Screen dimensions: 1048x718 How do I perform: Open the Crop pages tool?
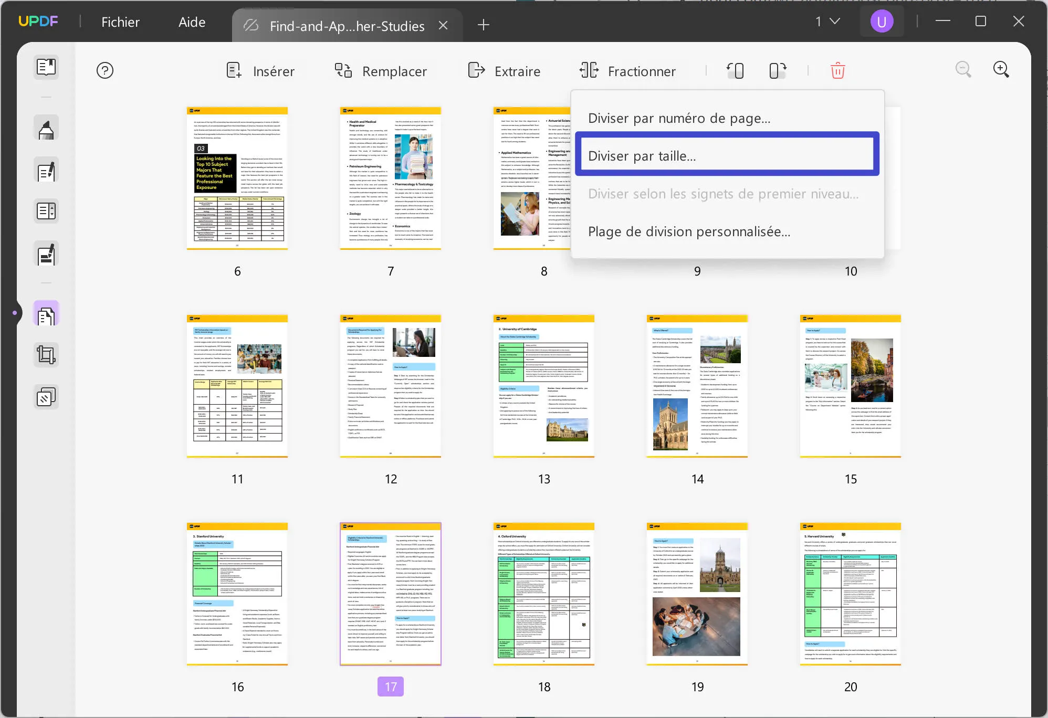click(x=46, y=355)
